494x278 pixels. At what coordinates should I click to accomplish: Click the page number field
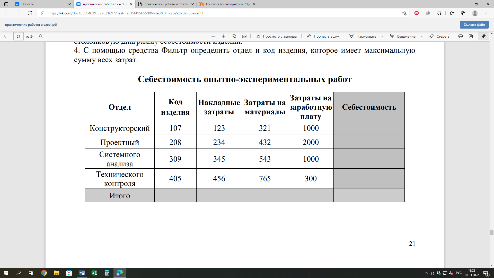[x=19, y=36]
